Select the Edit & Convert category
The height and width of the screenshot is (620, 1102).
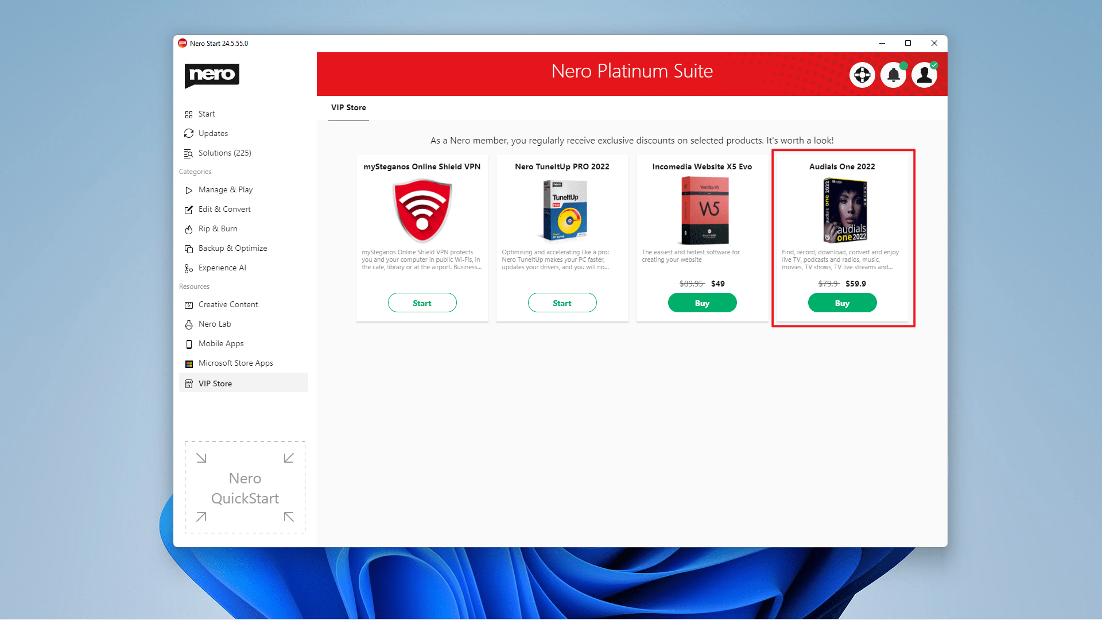[243, 210]
